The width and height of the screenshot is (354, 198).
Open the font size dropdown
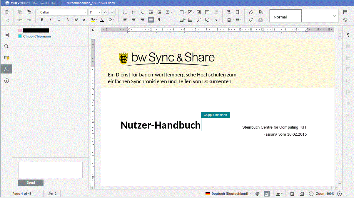(x=99, y=12)
